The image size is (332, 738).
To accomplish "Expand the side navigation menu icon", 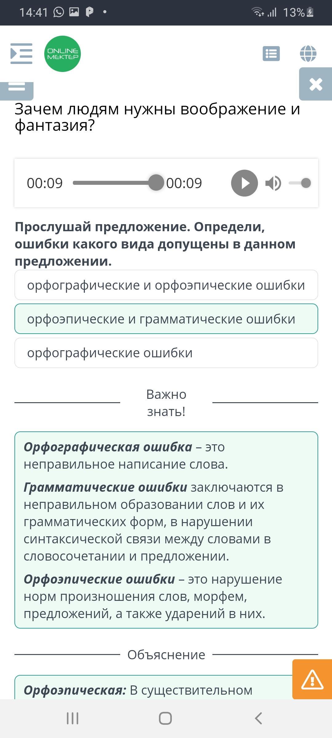I will click(21, 54).
